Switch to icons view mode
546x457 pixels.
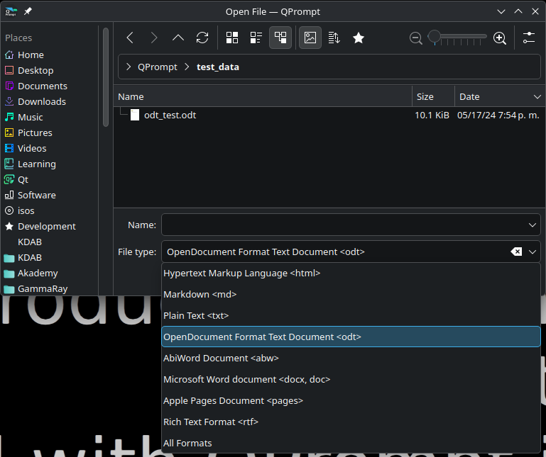click(232, 38)
